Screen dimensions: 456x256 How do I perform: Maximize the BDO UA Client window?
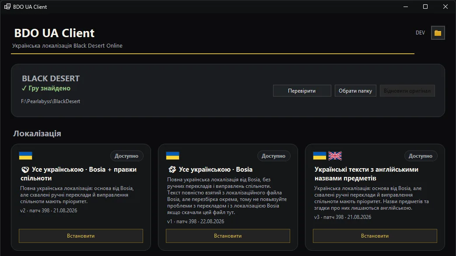click(425, 7)
